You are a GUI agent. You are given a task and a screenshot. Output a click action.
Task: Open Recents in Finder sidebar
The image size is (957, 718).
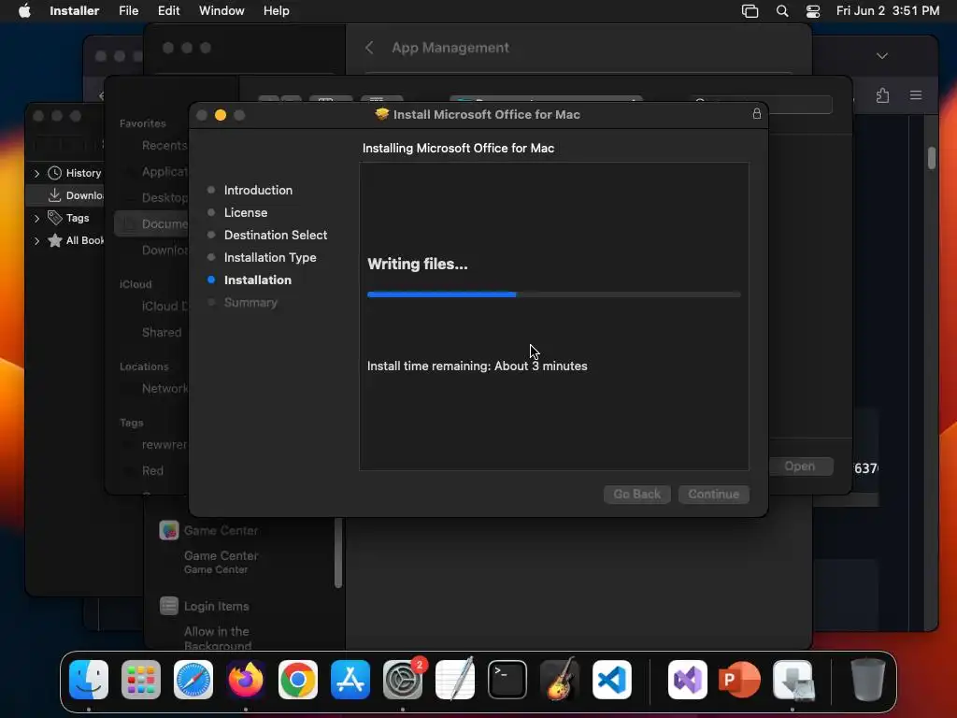click(x=164, y=145)
